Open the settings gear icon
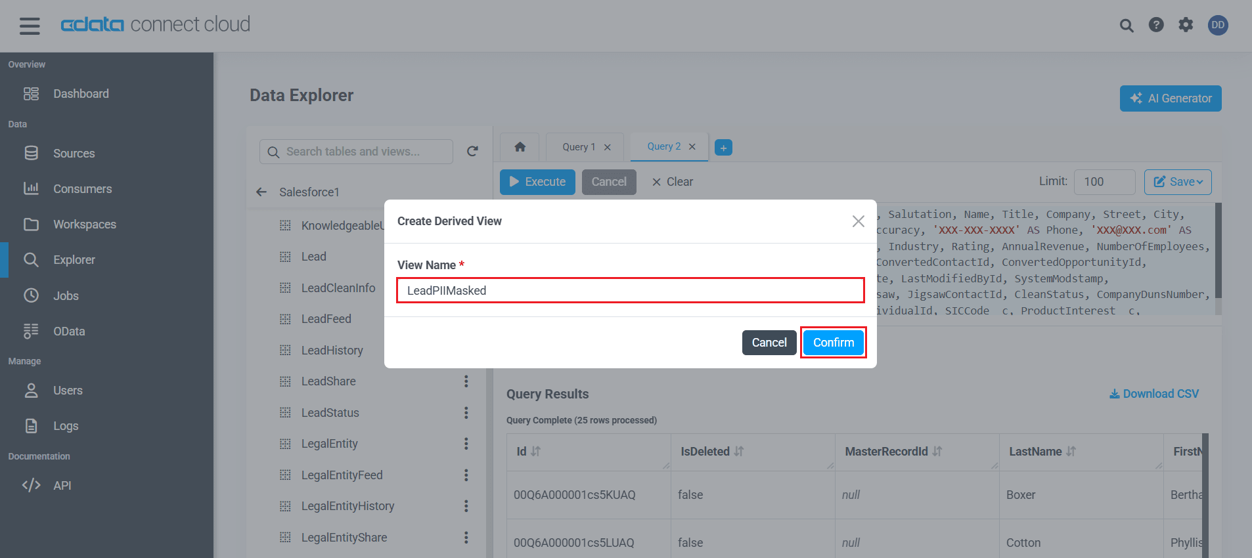1252x558 pixels. click(1185, 25)
